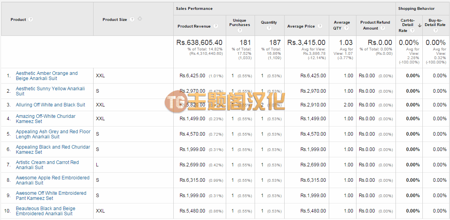Viewport: 450px width, 220px height.
Task: Remove Product Size secondary dimension icon
Action: tap(140, 19)
